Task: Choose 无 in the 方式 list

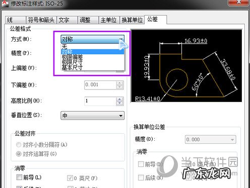Action: tap(92, 46)
